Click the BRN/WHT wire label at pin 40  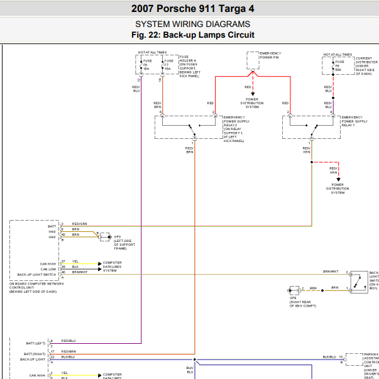pos(80,272)
